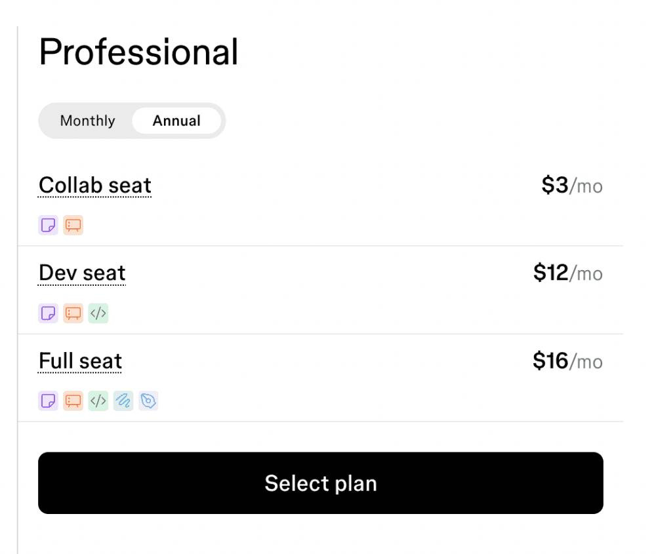Viewport: 656px width, 554px height.
Task: Click the Select plan button
Action: pos(321,483)
